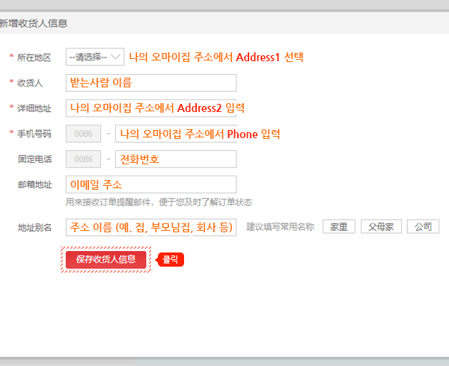Click the 手机号码 field label
Screen dimensions: 449x366
tap(34, 134)
